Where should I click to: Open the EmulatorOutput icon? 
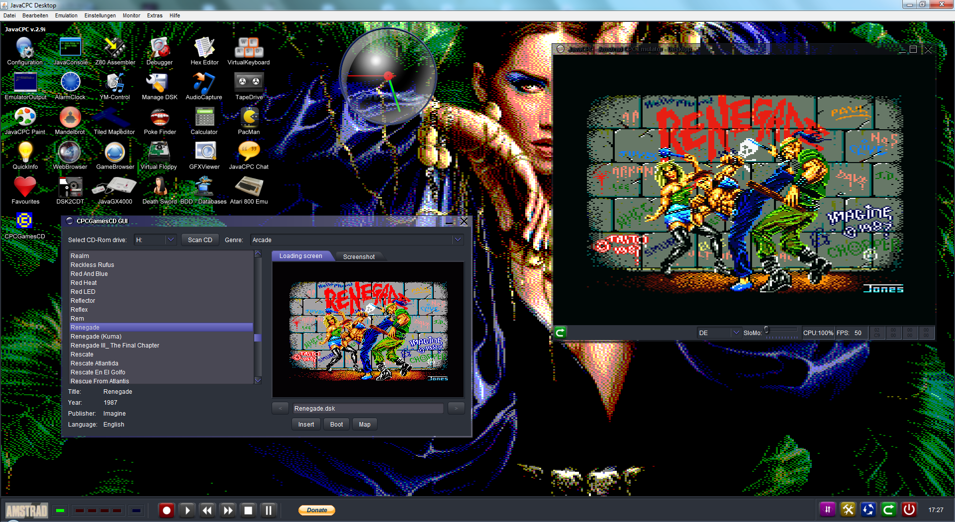[25, 86]
